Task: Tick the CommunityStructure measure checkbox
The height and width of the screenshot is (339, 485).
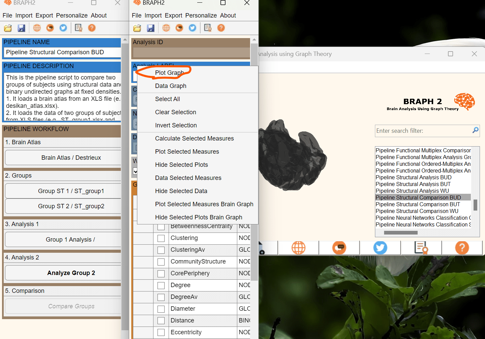Action: 161,262
